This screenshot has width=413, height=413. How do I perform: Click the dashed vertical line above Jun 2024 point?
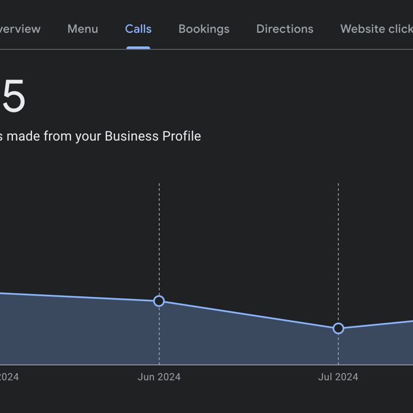point(159,237)
